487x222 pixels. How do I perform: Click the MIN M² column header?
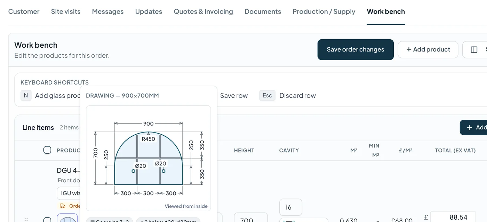(x=374, y=150)
